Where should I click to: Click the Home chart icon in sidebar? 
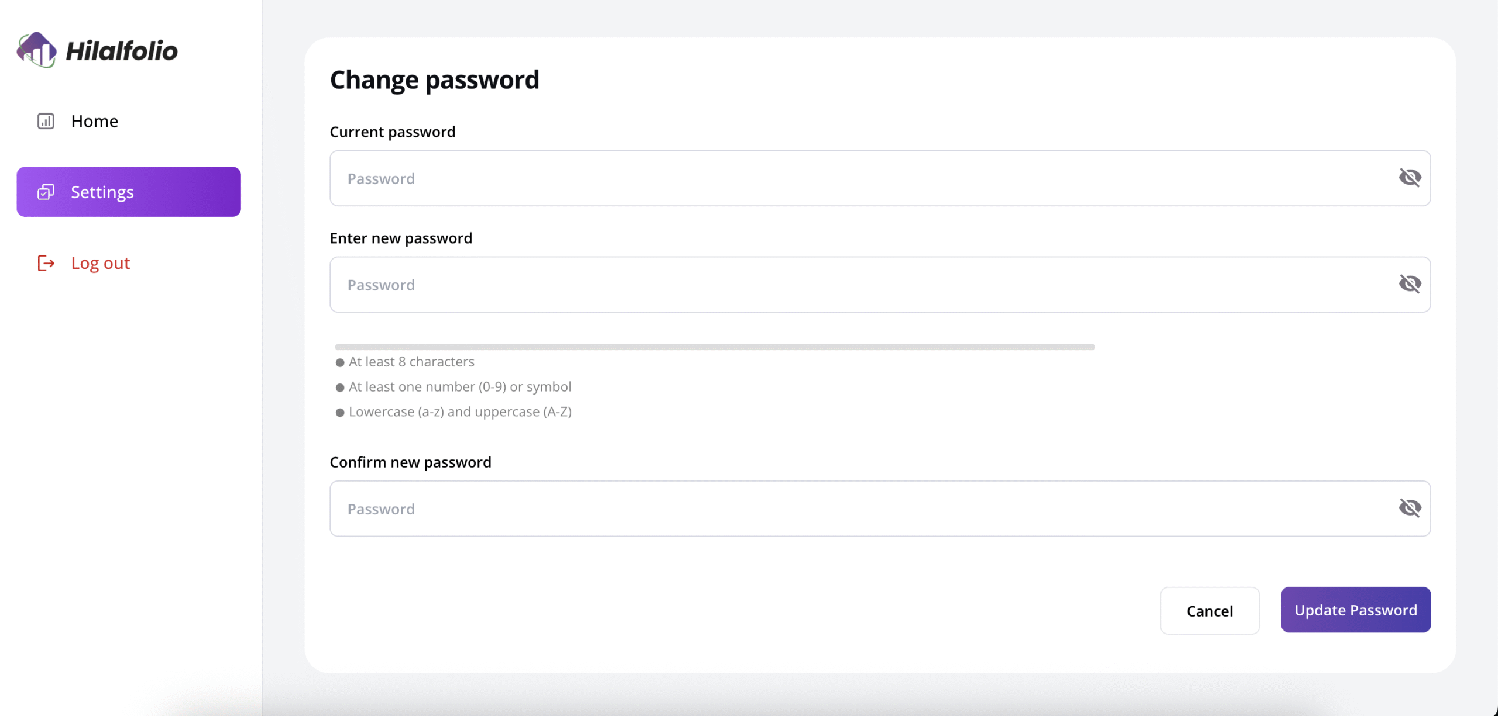point(46,121)
